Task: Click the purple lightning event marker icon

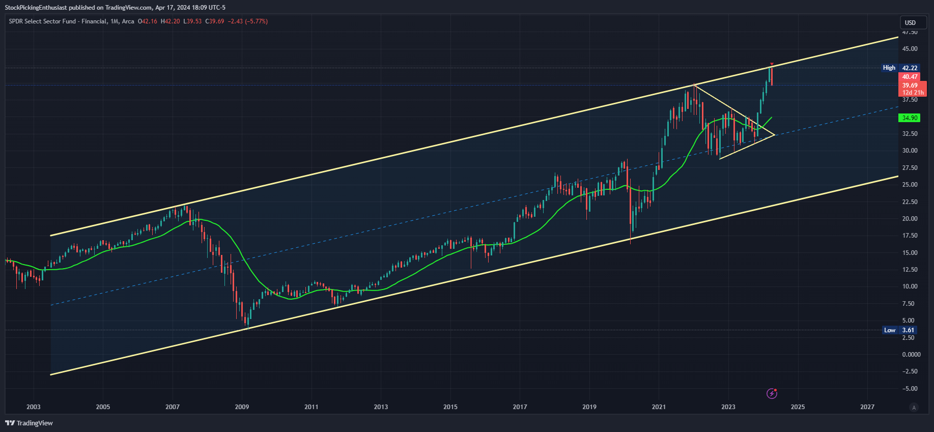Action: point(772,393)
